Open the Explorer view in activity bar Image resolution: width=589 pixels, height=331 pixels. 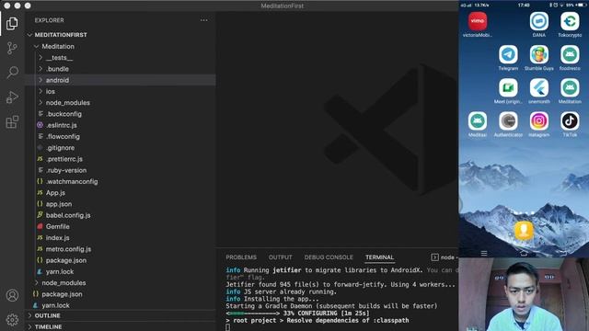[12, 24]
